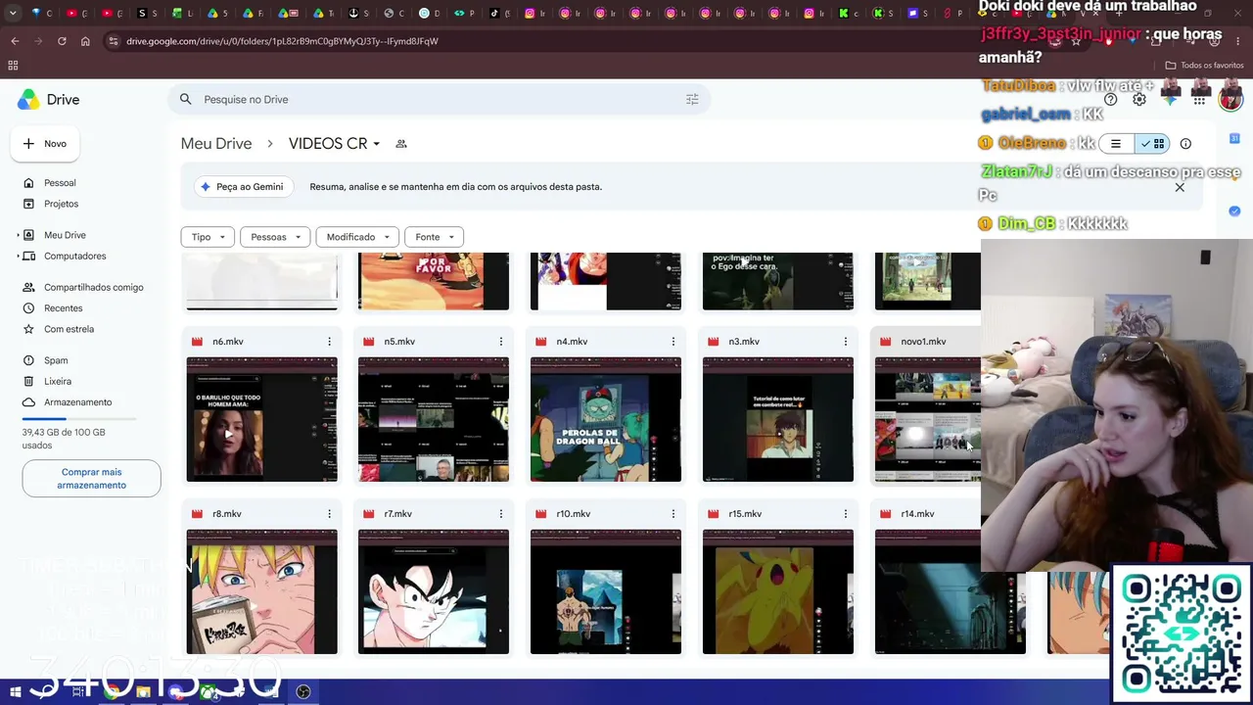Open more actions for r8.mkv

tap(329, 514)
